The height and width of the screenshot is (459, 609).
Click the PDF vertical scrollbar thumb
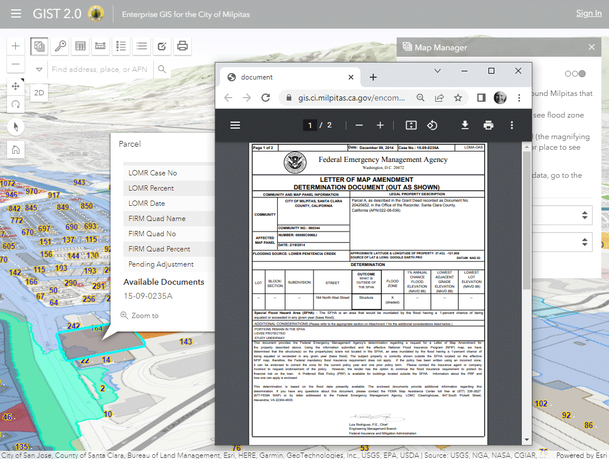point(527,220)
